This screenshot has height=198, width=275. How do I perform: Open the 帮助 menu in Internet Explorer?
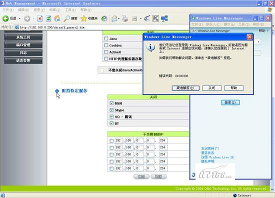[86, 10]
